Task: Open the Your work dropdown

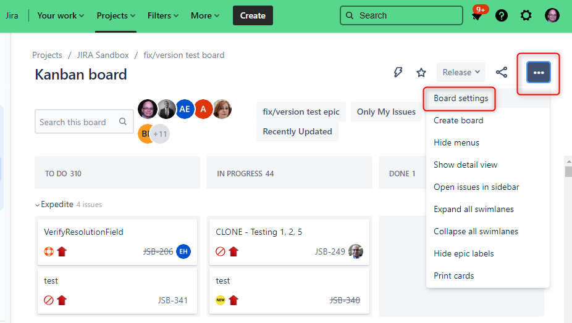Action: (61, 15)
